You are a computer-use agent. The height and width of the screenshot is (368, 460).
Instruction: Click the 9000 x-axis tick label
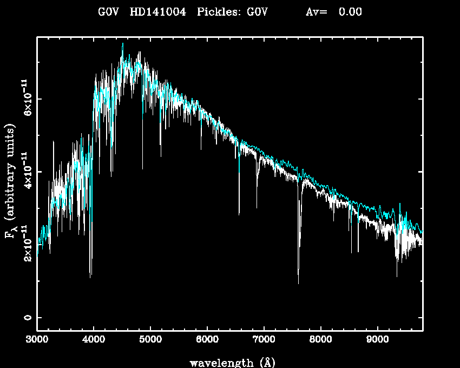point(378,340)
